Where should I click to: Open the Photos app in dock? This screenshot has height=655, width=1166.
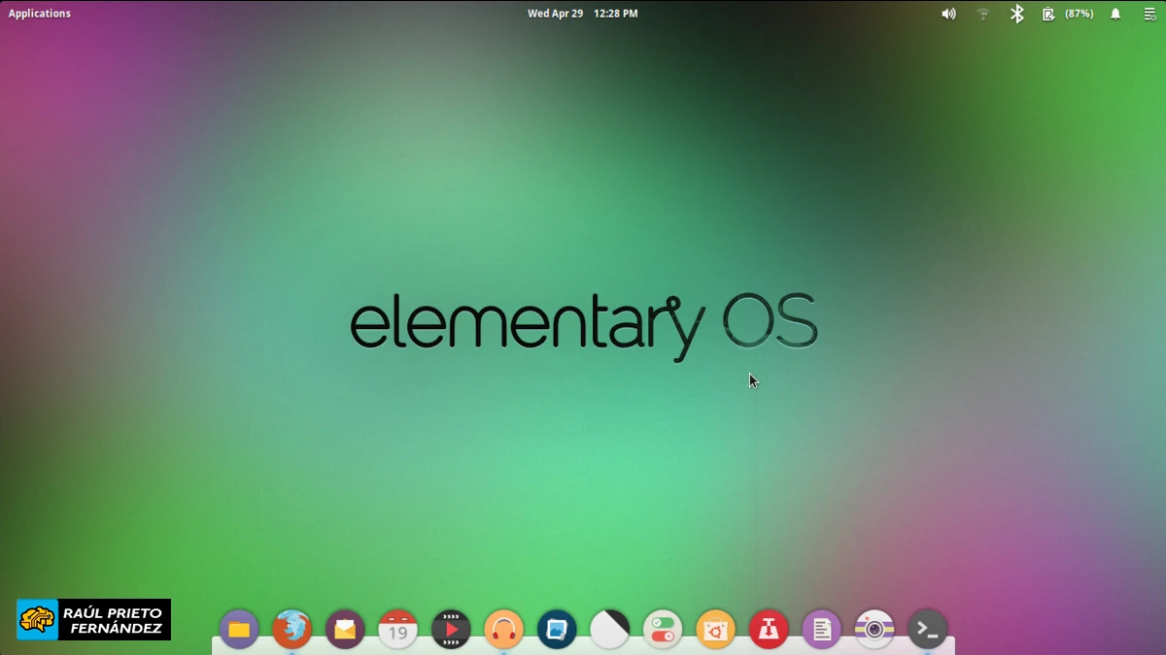(557, 629)
